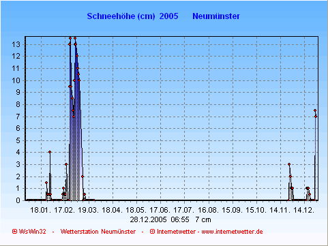Click the 2 cm data point before 19.03.
The height and width of the screenshot is (246, 328).
click(83, 176)
